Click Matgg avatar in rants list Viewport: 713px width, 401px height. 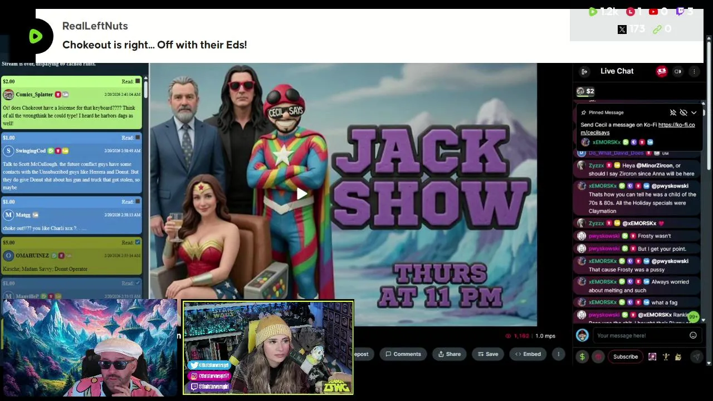pyautogui.click(x=8, y=214)
